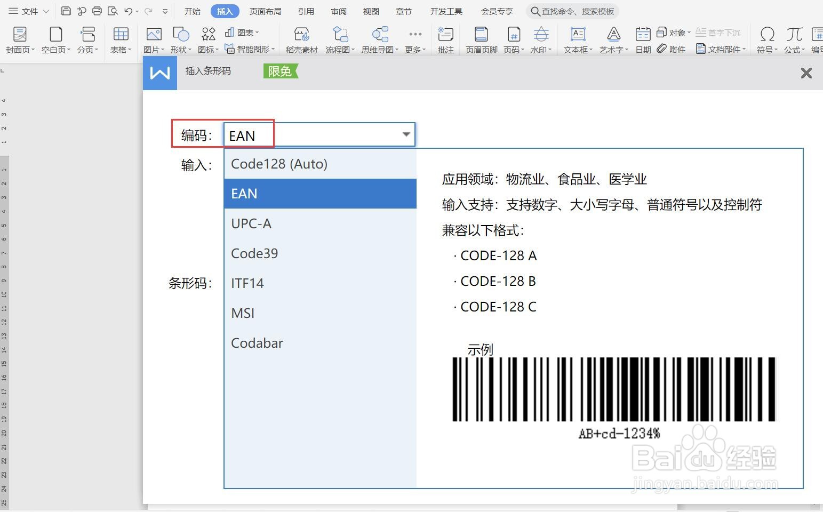Select MSI encoding option
This screenshot has width=823, height=512.
(320, 313)
